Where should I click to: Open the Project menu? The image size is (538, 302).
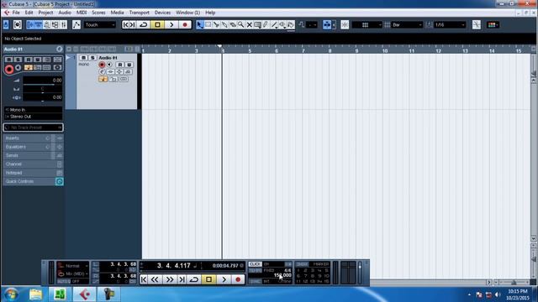pyautogui.click(x=45, y=13)
